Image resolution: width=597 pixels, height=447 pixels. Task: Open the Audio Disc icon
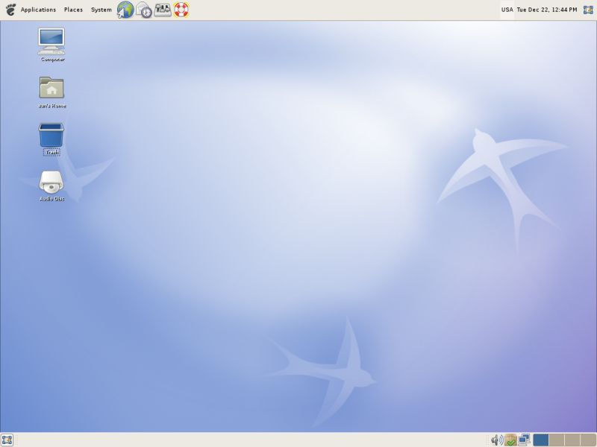point(50,183)
